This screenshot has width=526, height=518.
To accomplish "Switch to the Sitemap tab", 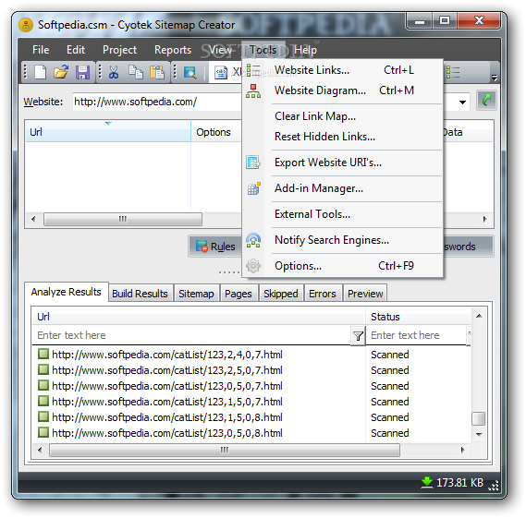I will pos(196,294).
